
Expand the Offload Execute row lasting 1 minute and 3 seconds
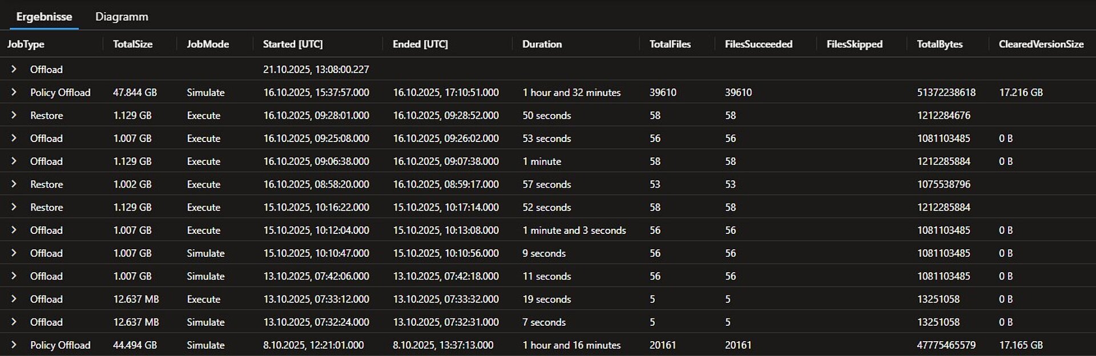pos(14,230)
